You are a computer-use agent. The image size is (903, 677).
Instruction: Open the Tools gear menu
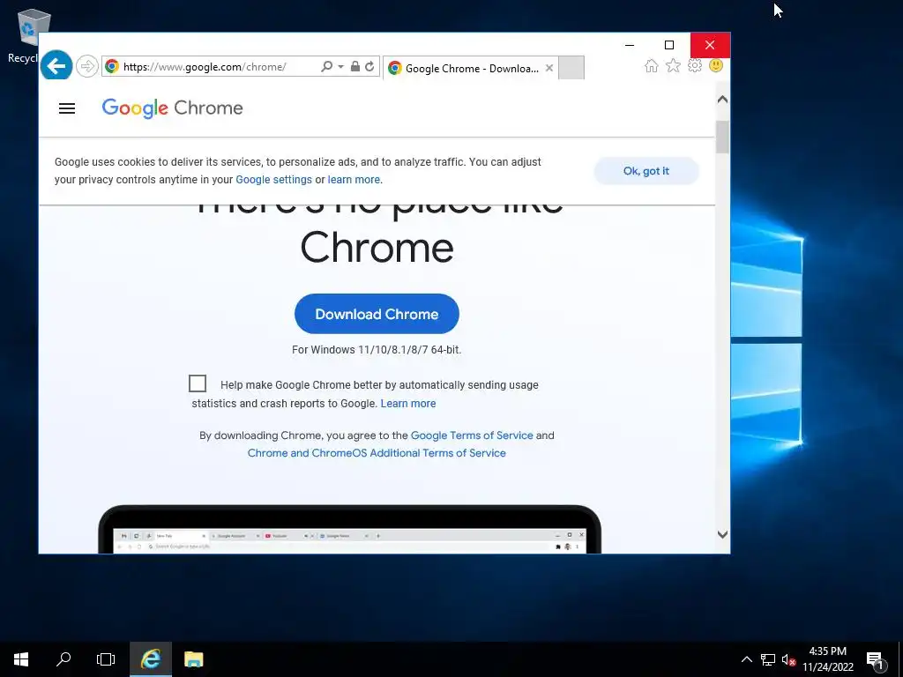695,65
